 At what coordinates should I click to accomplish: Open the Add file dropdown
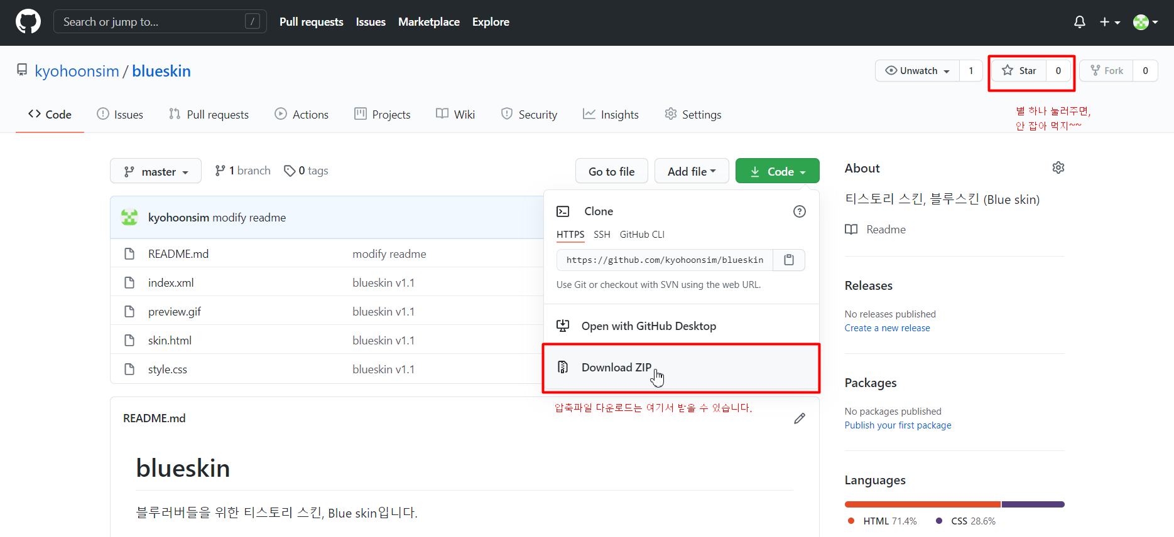[692, 171]
